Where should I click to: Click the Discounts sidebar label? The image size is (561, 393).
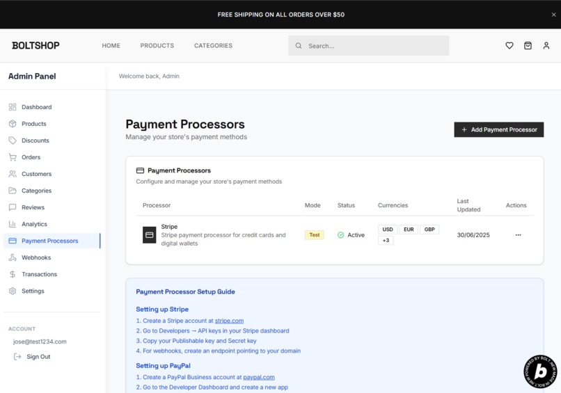pyautogui.click(x=35, y=141)
